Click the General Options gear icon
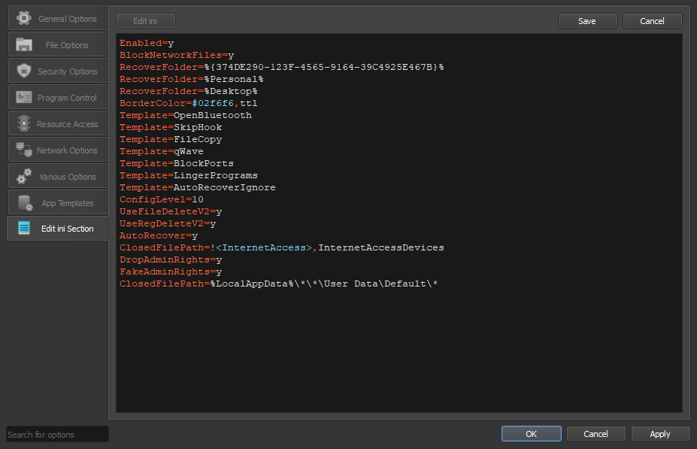 tap(24, 18)
